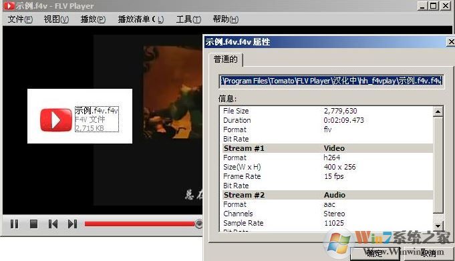
Task: Open the 帮助(H) menu
Action: pos(225,19)
